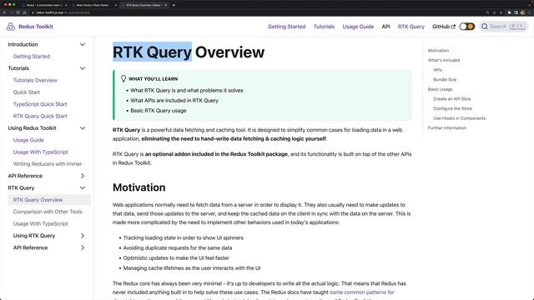Expand the nested API Reference chevron under RTK Query
Viewport: 534px width, 300px height.
pos(83,247)
